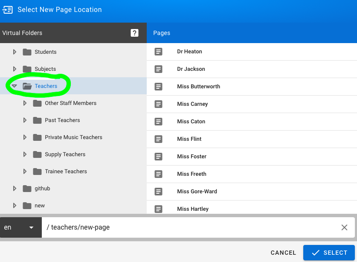Click the Other Staff Members folder icon

point(38,103)
